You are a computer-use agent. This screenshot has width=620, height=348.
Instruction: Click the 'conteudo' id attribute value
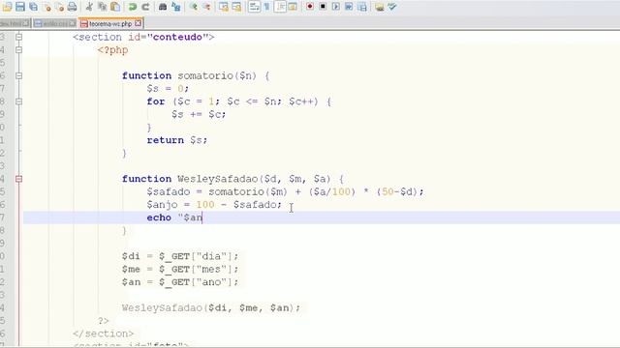tap(177, 37)
